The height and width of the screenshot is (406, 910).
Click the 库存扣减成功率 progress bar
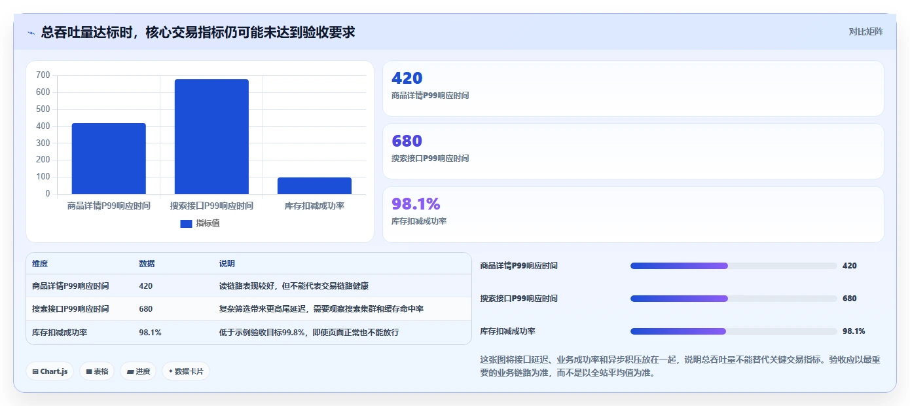(733, 331)
